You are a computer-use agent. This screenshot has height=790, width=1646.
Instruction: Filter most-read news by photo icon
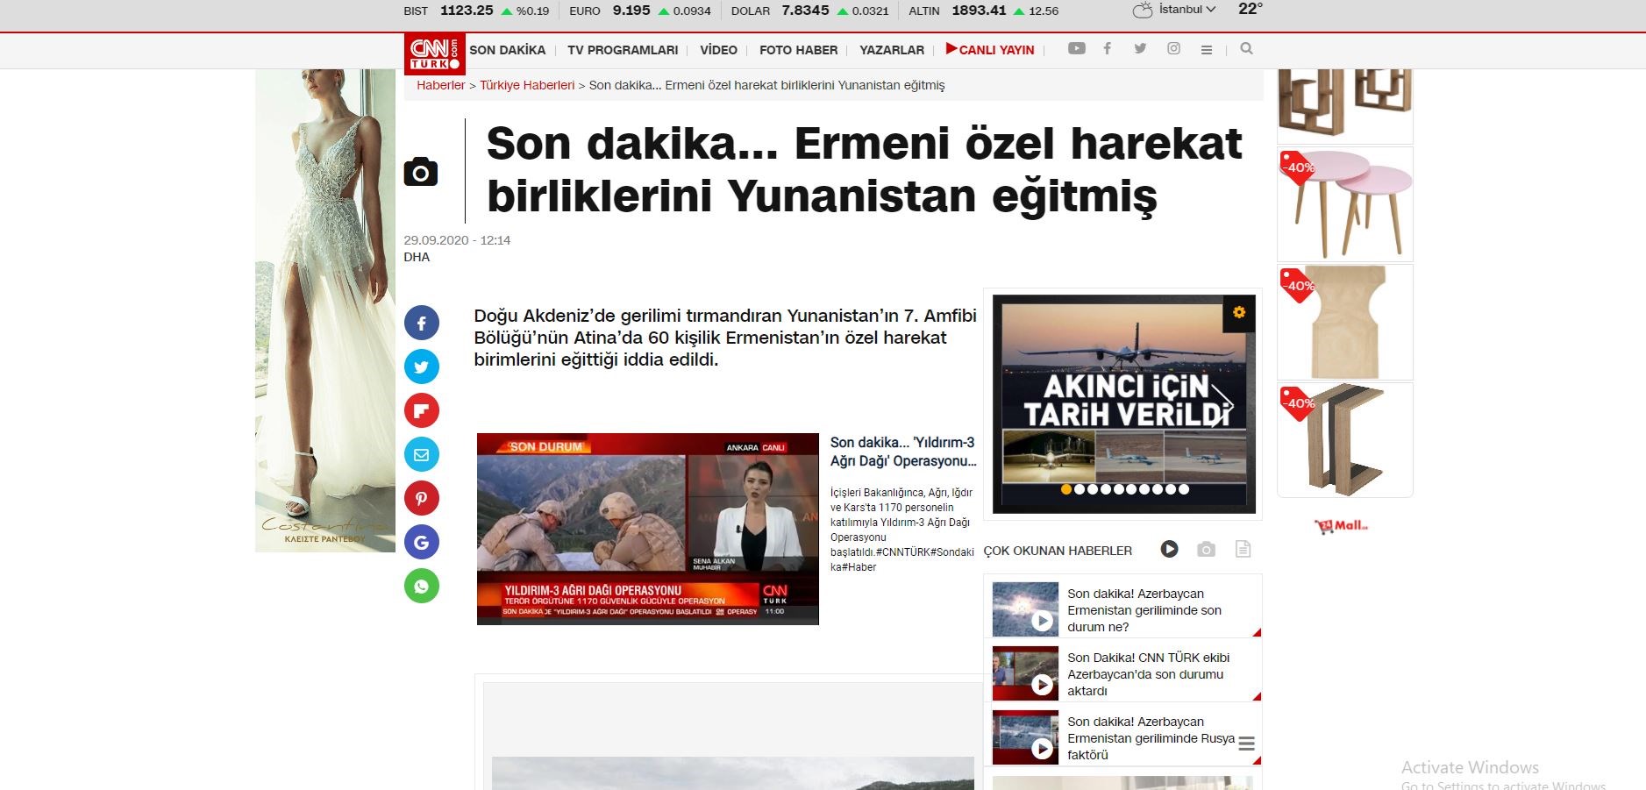(x=1207, y=550)
